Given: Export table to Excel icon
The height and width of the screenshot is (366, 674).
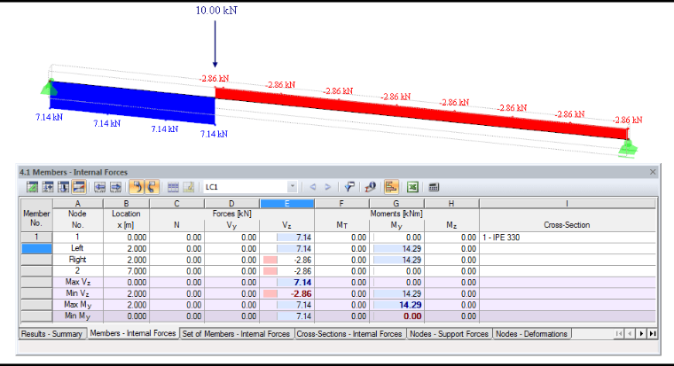Looking at the screenshot, I should click(x=412, y=187).
